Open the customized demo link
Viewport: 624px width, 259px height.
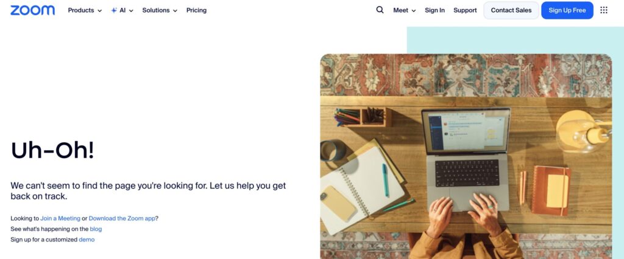(87, 240)
